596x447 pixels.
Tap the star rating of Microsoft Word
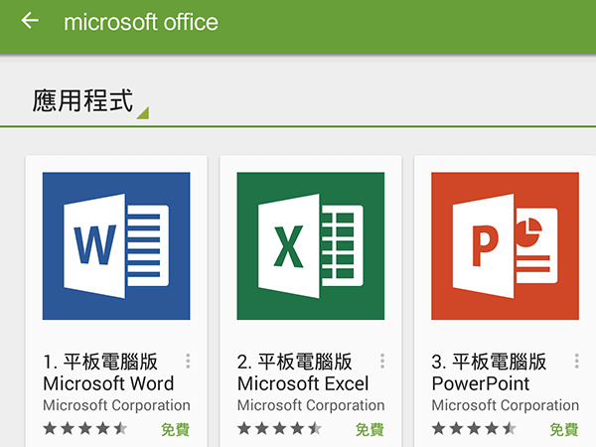pos(85,429)
